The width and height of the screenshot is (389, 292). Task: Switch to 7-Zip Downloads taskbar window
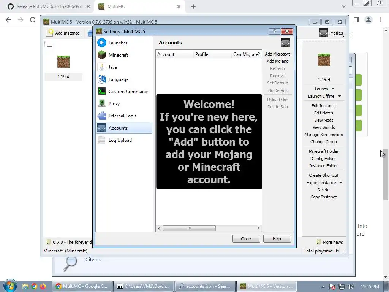[143, 286]
